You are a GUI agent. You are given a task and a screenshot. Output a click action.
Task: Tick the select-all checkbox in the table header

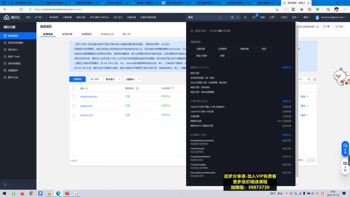(74, 89)
